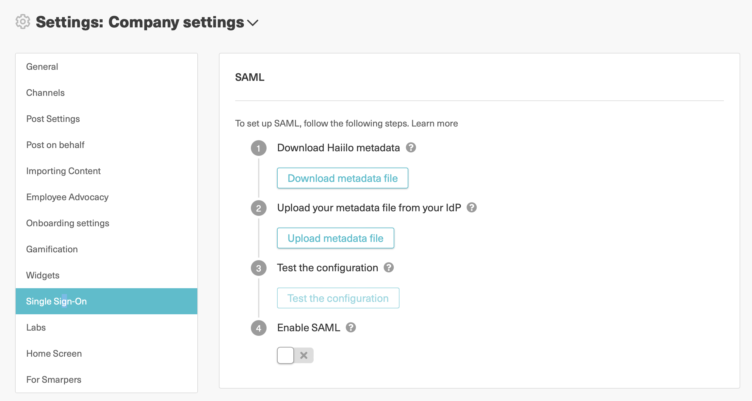This screenshot has height=401, width=752.
Task: Open help icon beside Enable SAML
Action: pyautogui.click(x=351, y=327)
